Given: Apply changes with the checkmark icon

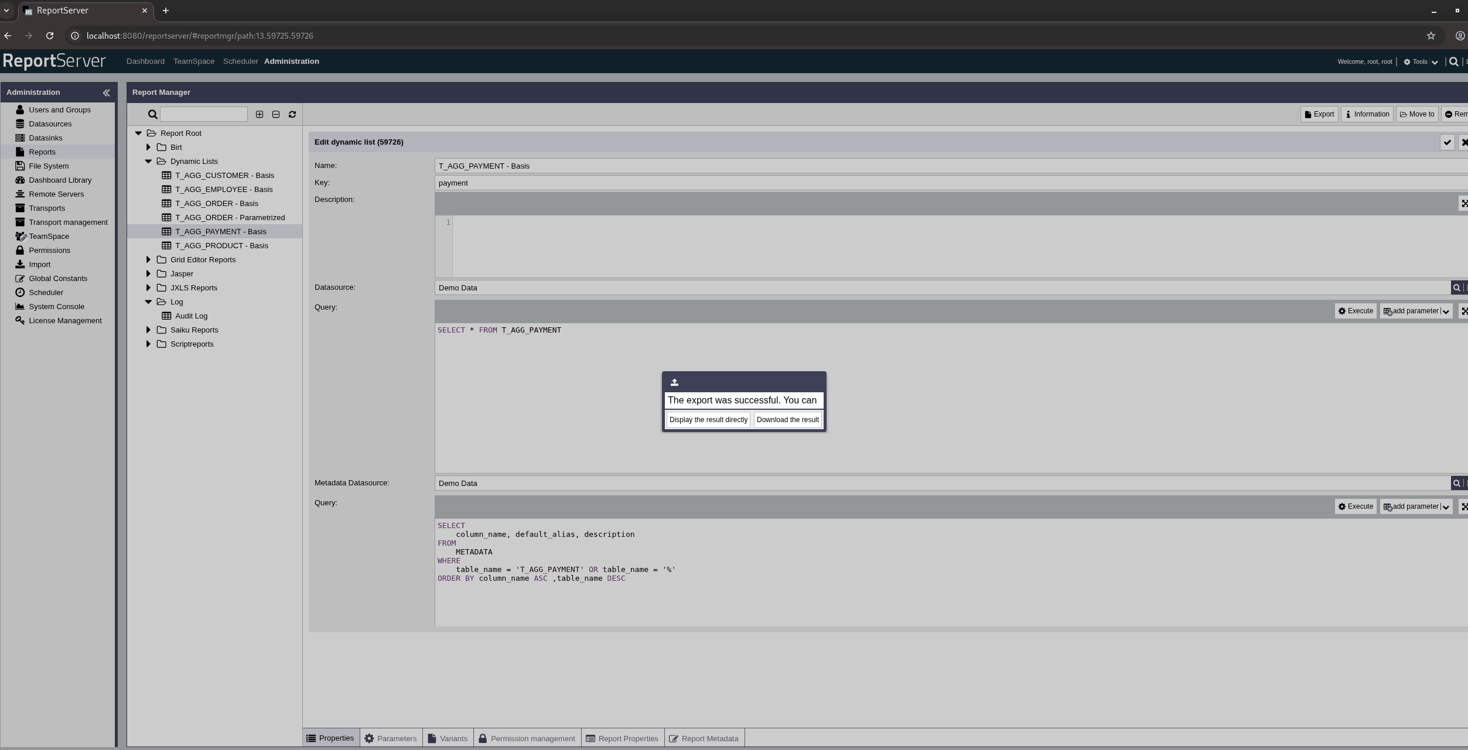Looking at the screenshot, I should [x=1447, y=142].
